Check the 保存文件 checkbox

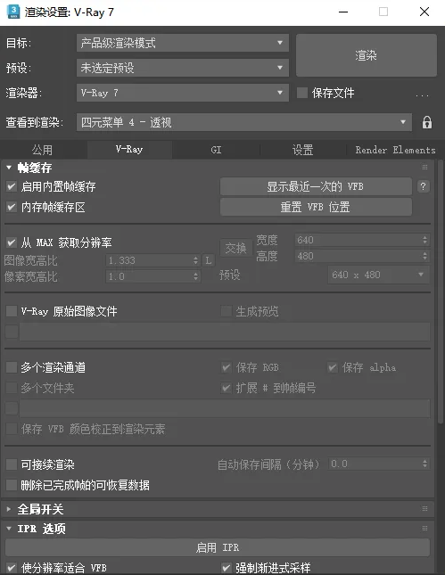click(302, 93)
